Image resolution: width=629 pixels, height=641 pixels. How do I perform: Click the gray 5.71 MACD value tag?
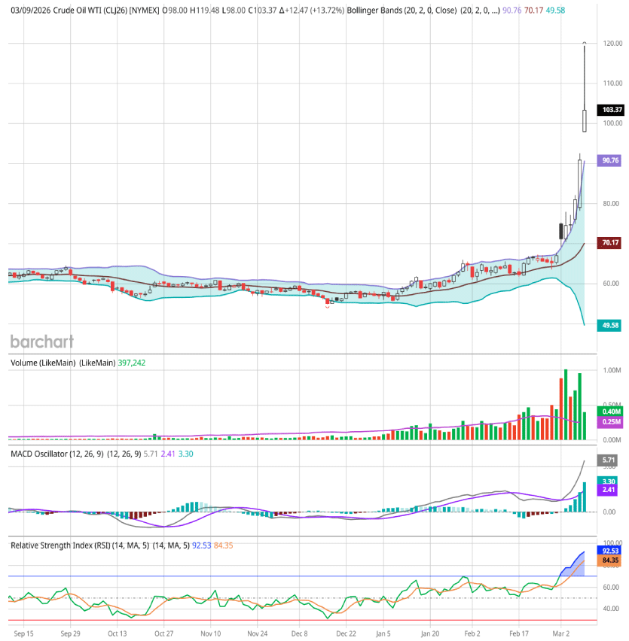click(x=608, y=460)
